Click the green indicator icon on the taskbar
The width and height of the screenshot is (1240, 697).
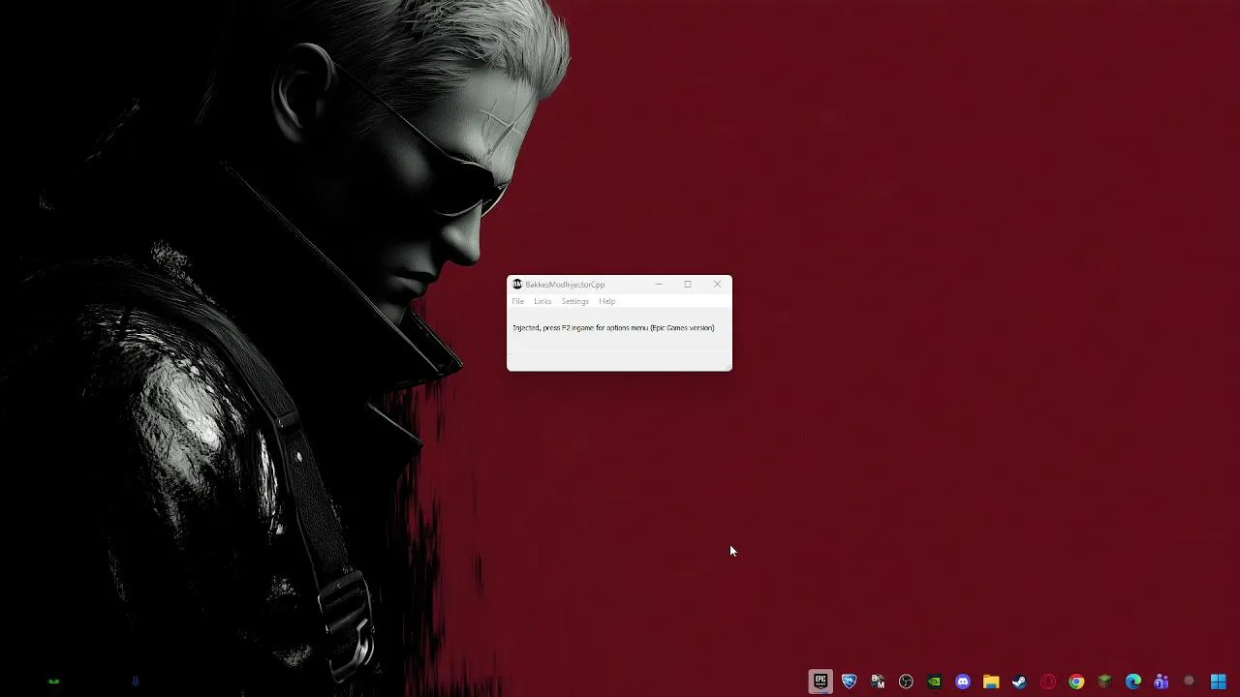point(54,682)
